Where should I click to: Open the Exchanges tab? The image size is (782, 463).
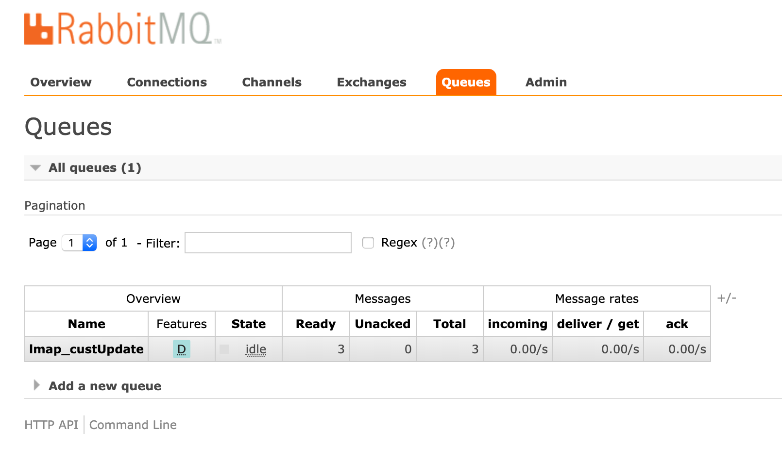tap(372, 83)
